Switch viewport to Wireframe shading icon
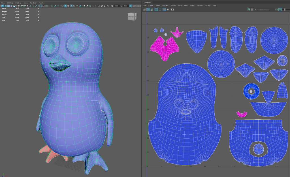The width and height of the screenshot is (290, 177). coord(63,6)
